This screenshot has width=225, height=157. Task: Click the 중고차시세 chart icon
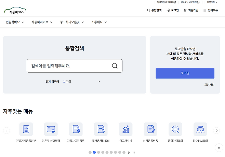pos(125,129)
